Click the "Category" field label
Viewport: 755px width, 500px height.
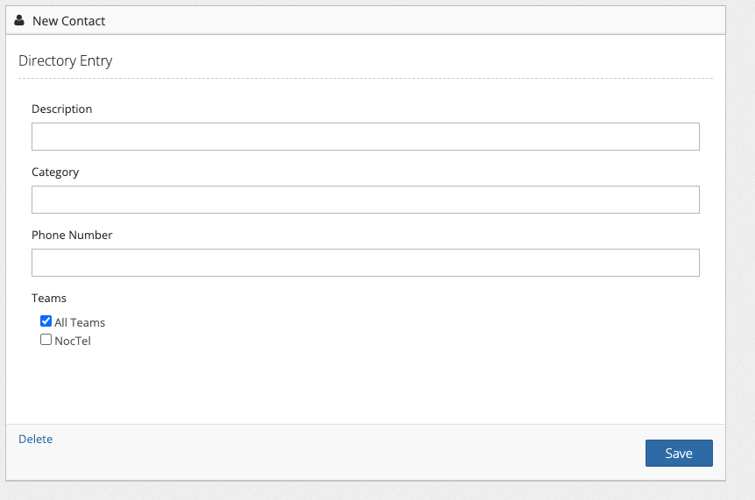tap(55, 173)
